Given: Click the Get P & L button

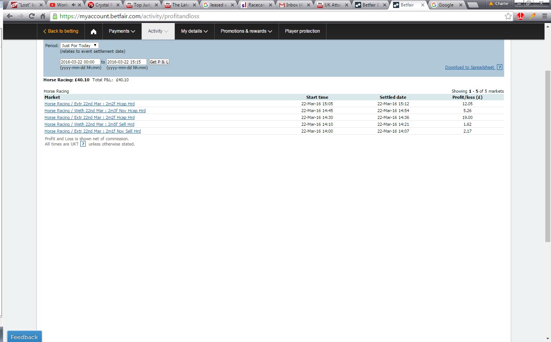Looking at the screenshot, I should (x=159, y=62).
